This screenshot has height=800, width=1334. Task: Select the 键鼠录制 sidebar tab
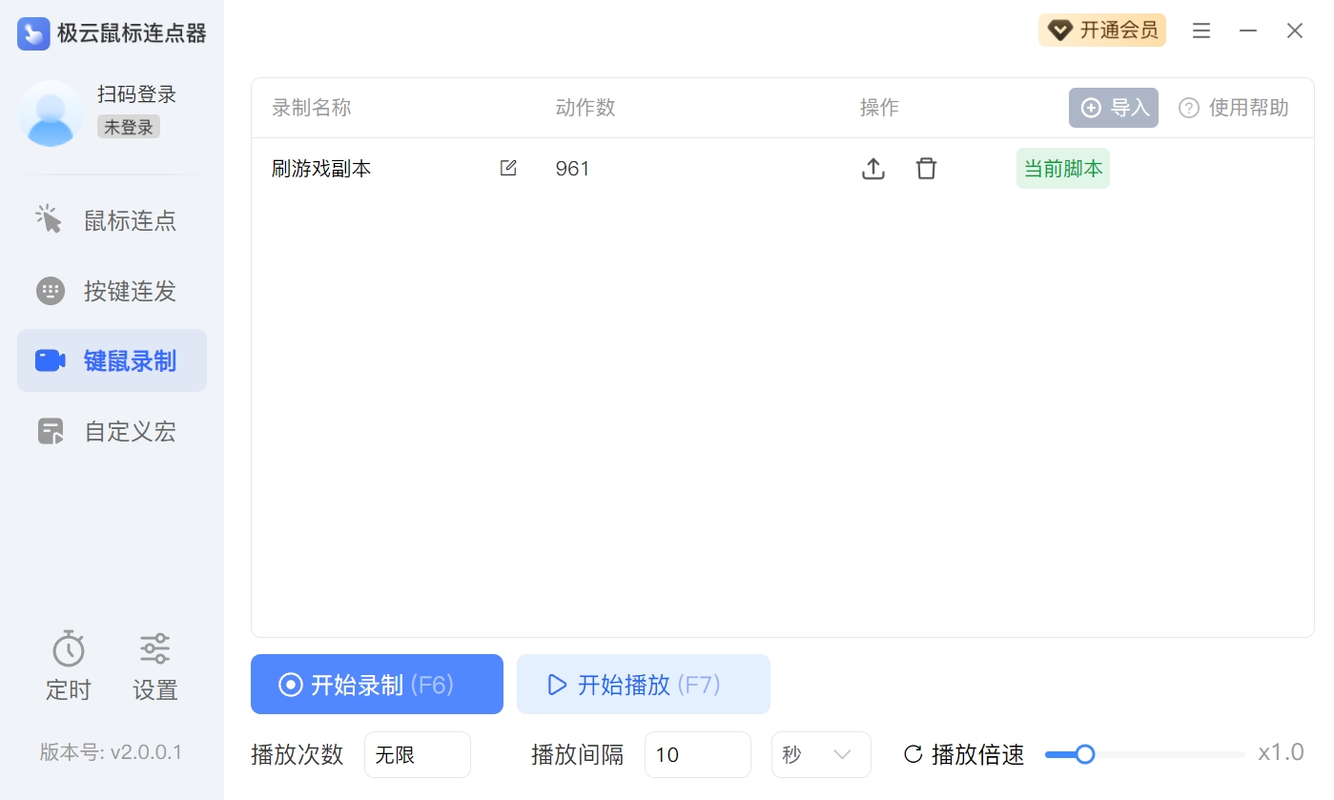pos(112,361)
